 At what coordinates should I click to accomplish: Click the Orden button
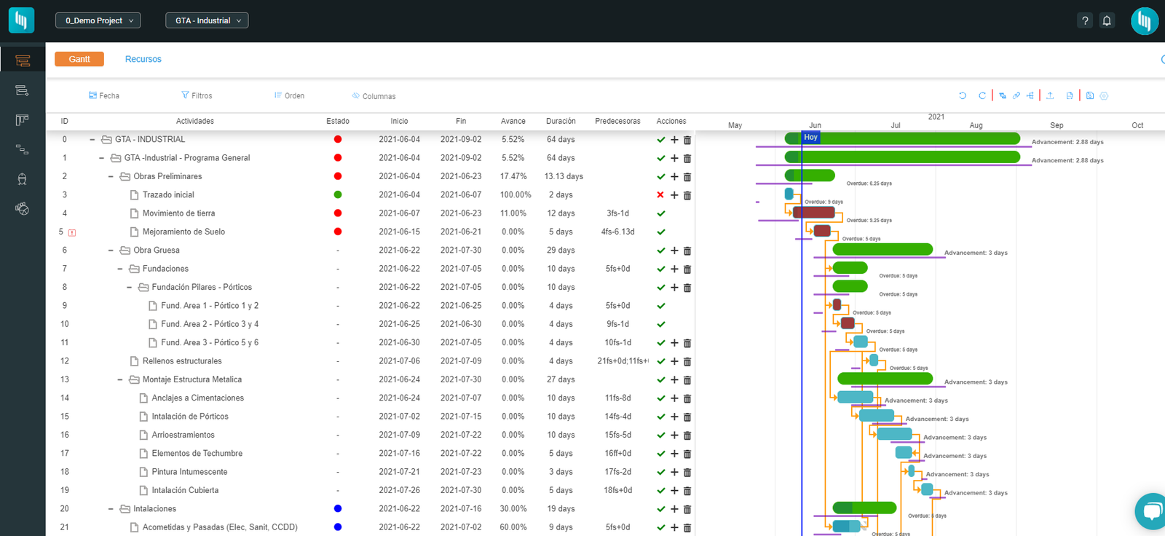pos(289,95)
